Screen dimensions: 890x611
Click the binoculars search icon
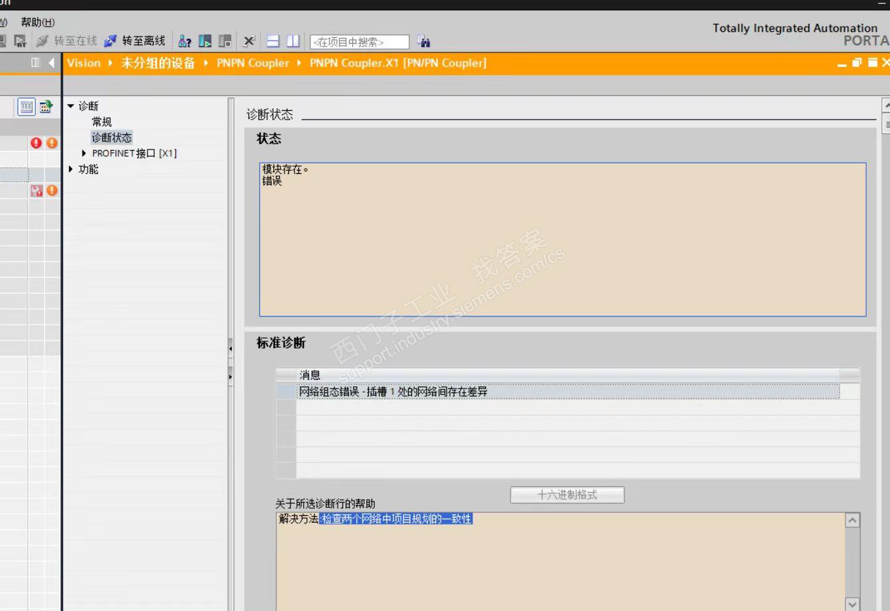[424, 41]
